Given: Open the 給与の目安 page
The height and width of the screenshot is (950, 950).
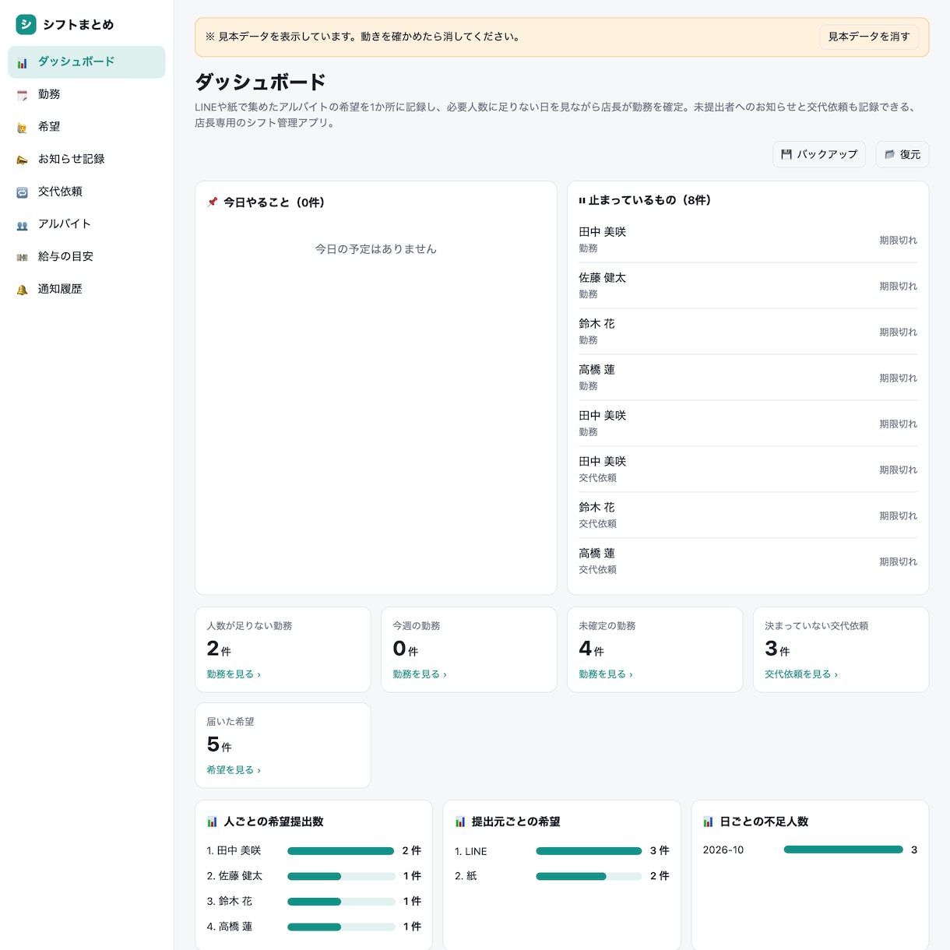Looking at the screenshot, I should coord(86,256).
